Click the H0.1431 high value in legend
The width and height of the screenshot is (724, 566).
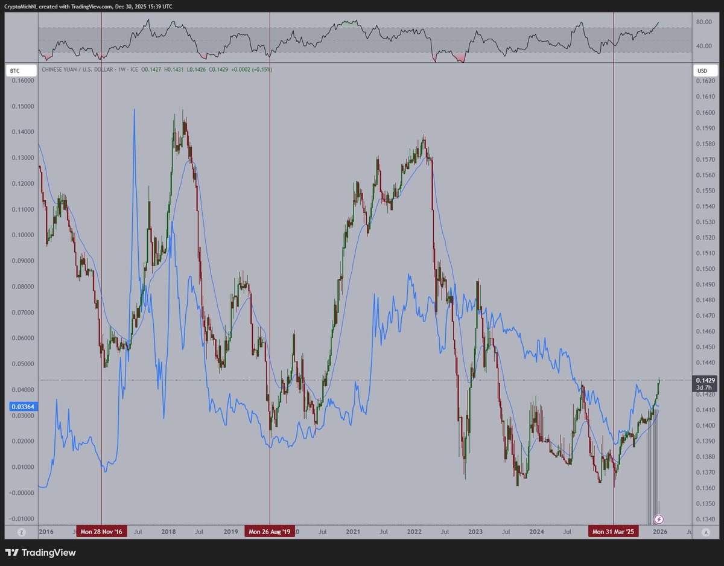[x=175, y=70]
